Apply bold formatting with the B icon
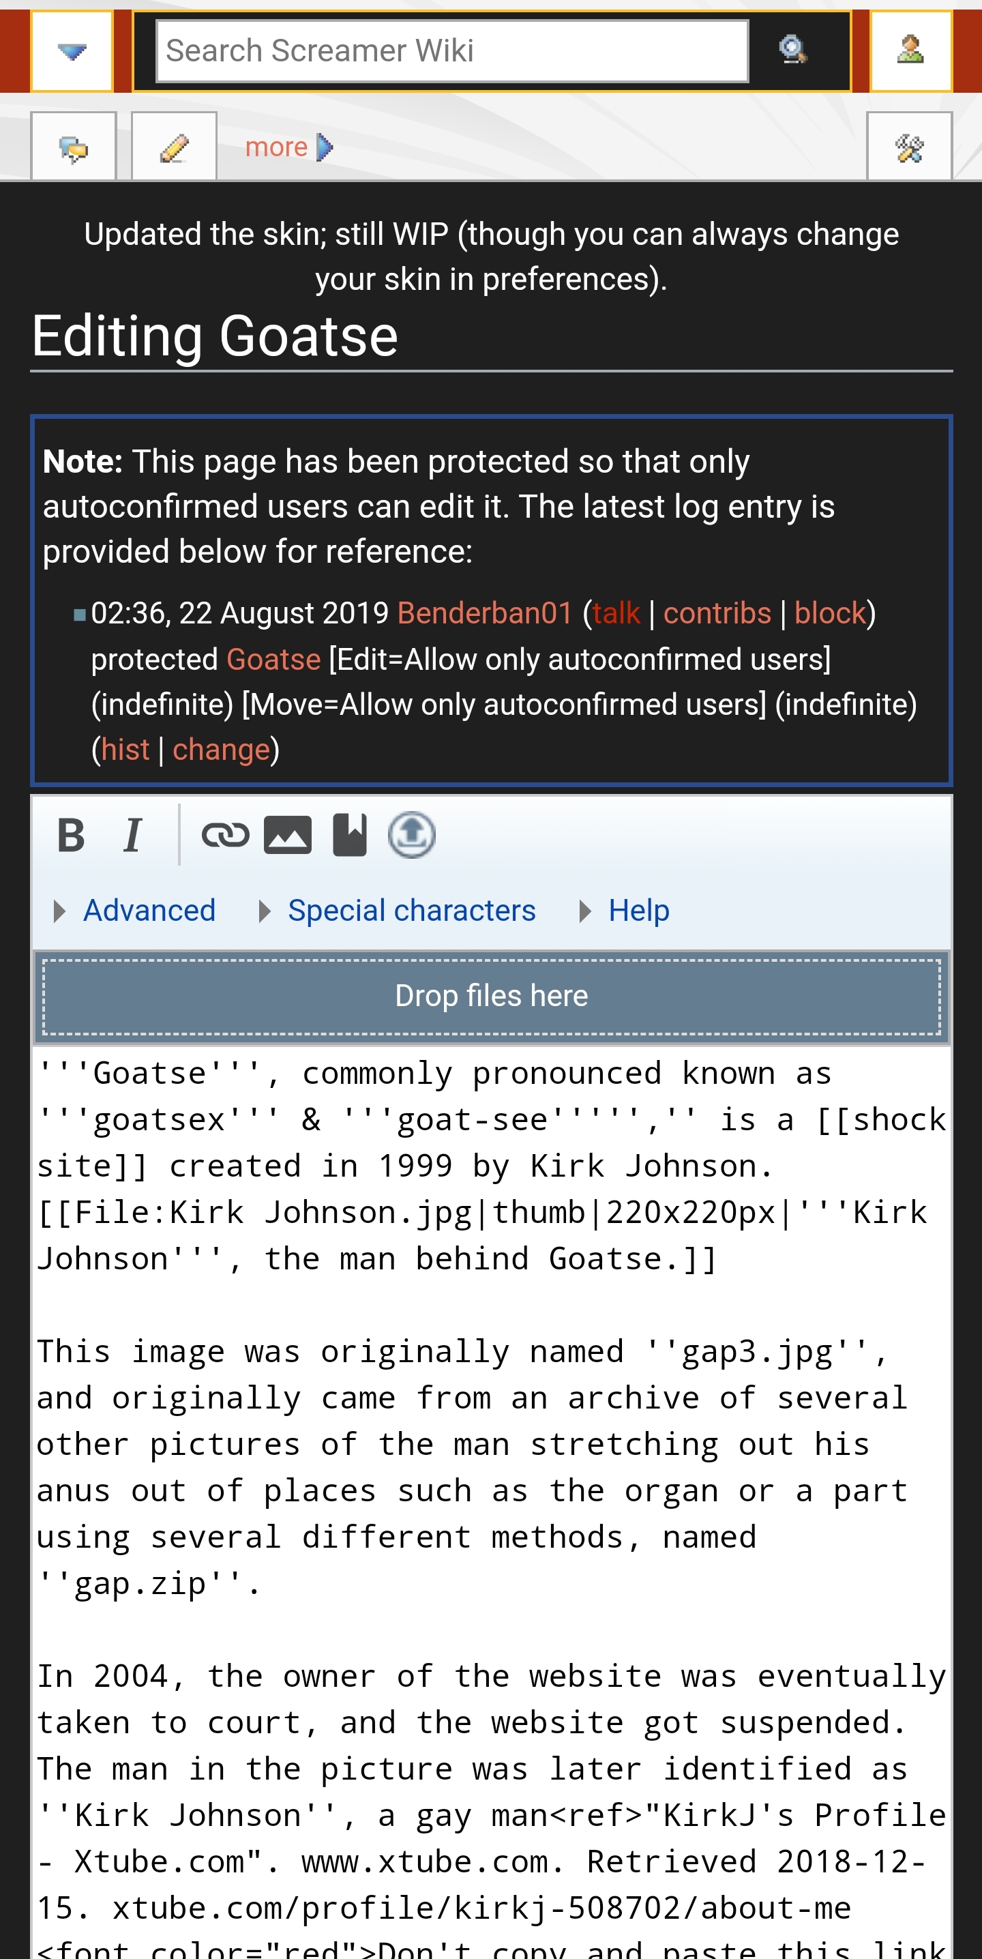Viewport: 982px width, 1959px height. point(72,835)
